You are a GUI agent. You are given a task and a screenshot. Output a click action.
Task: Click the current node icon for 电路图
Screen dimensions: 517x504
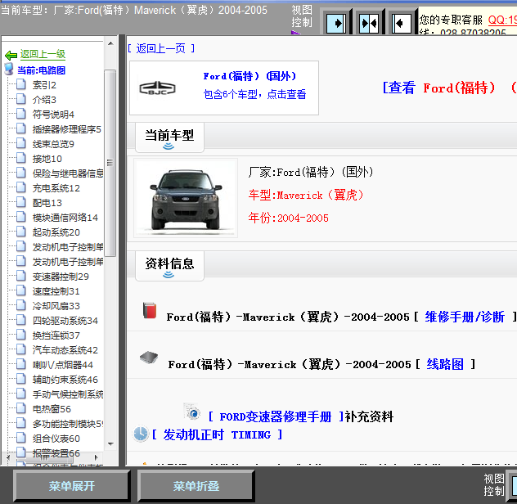click(x=9, y=69)
